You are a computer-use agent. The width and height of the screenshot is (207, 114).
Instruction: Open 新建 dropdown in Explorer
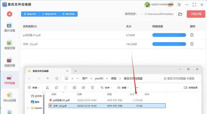point(34,87)
